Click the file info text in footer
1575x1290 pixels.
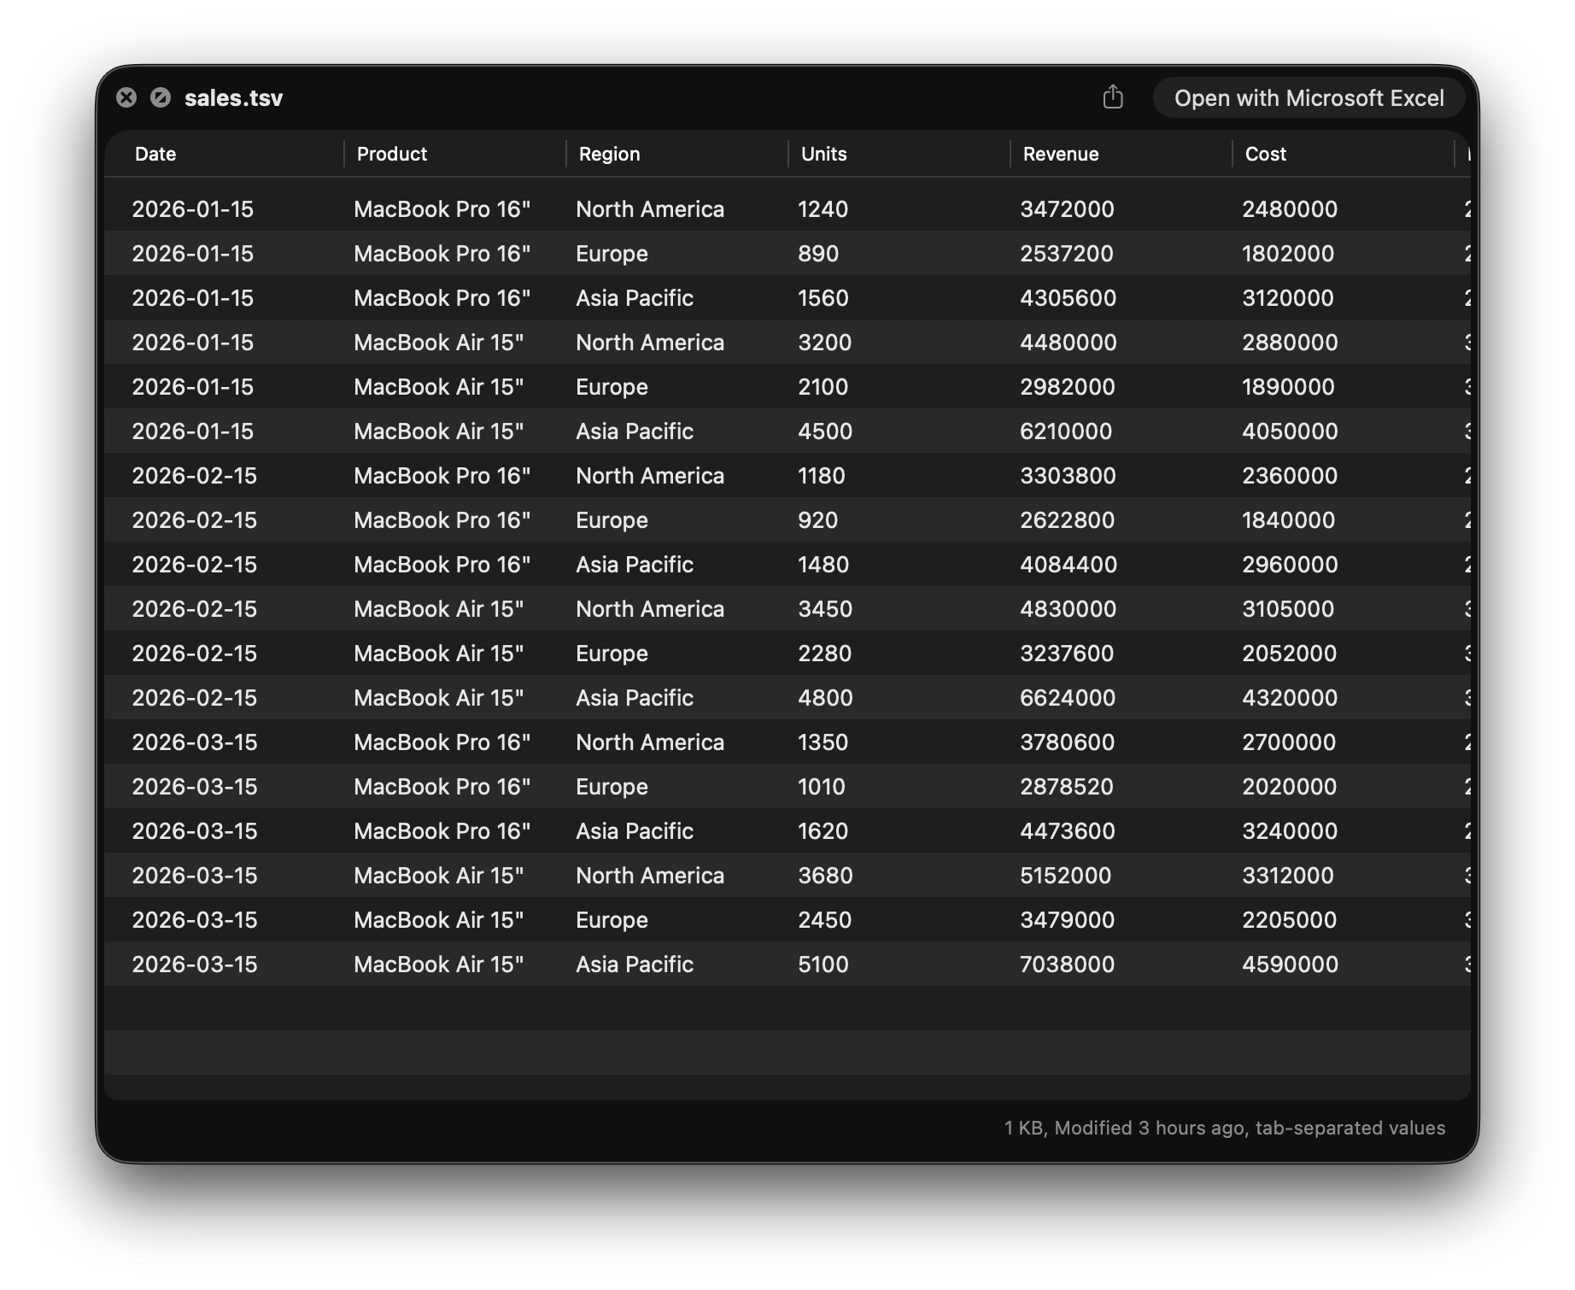(x=1224, y=1128)
